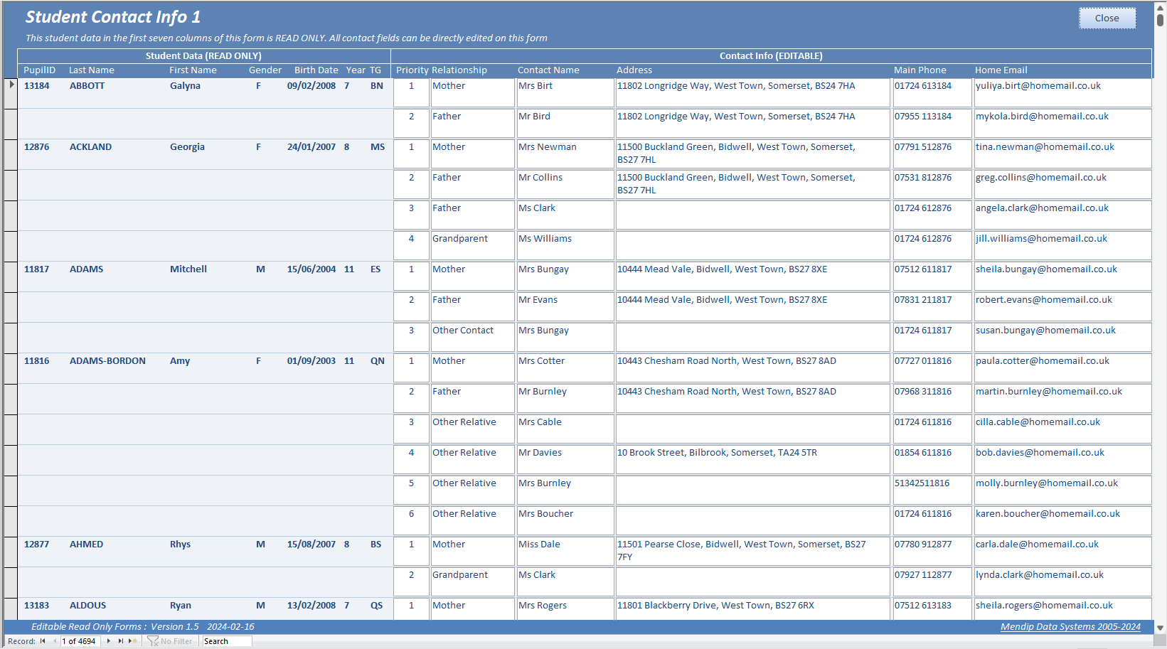Edit email jill.williams@homemail.co.uk
The image size is (1167, 649).
(1062, 246)
